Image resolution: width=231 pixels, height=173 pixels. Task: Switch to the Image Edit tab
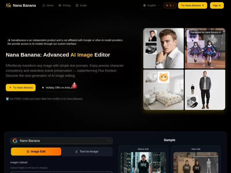36,151
